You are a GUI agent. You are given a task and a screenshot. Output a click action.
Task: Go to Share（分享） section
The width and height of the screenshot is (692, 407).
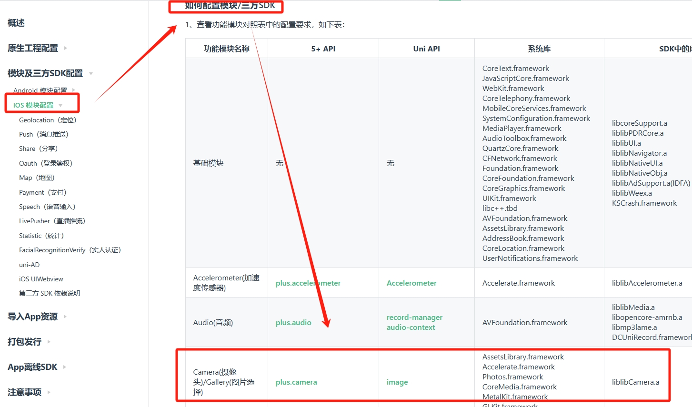(x=38, y=149)
